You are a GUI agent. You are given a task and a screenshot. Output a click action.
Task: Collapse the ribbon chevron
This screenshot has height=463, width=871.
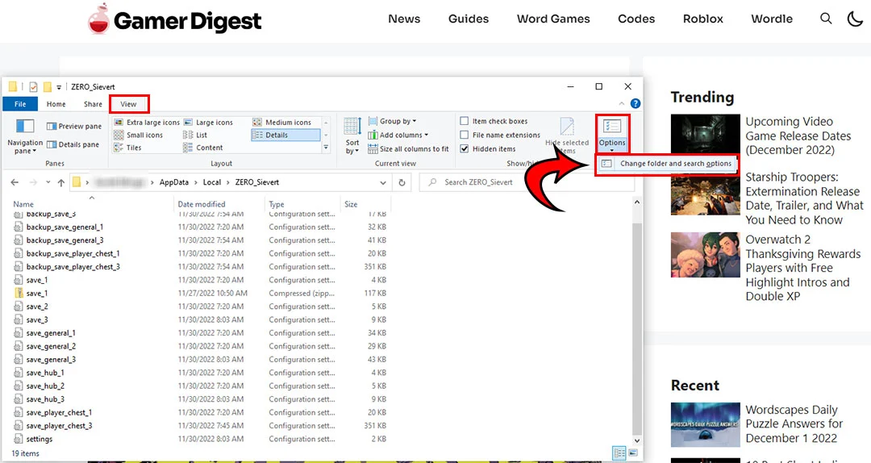point(622,103)
